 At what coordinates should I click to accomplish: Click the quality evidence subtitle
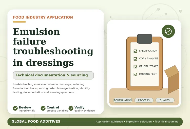85,110
